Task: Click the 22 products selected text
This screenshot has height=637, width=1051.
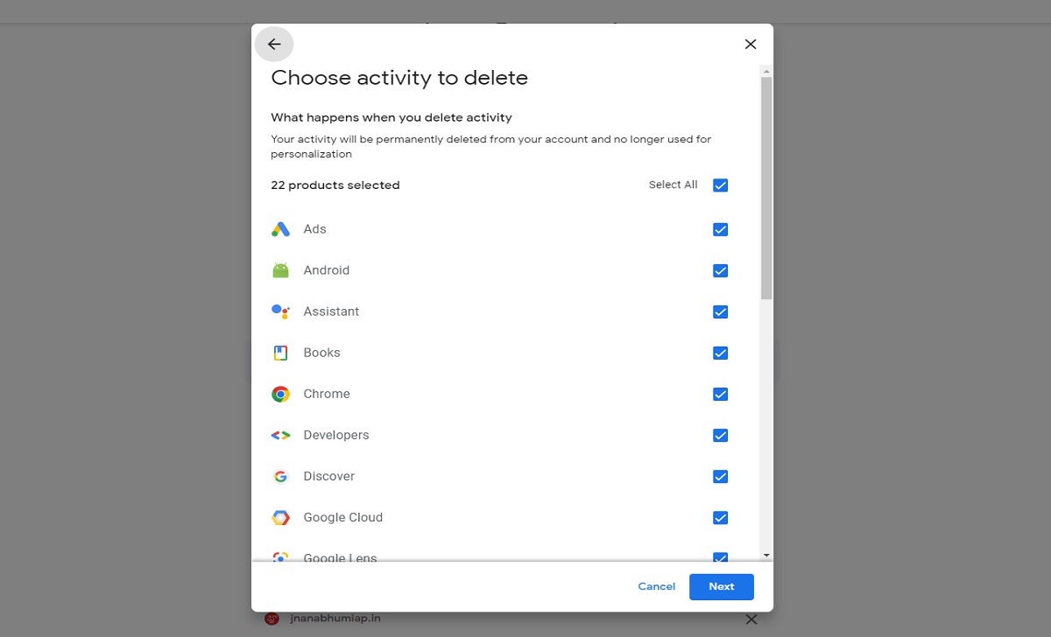Action: [x=335, y=185]
